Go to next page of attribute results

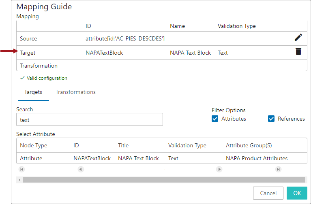tap(219, 169)
